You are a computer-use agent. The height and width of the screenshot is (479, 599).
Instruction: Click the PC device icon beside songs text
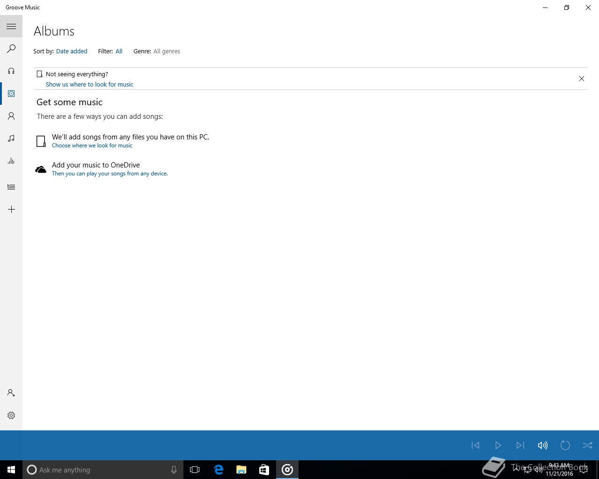click(41, 141)
